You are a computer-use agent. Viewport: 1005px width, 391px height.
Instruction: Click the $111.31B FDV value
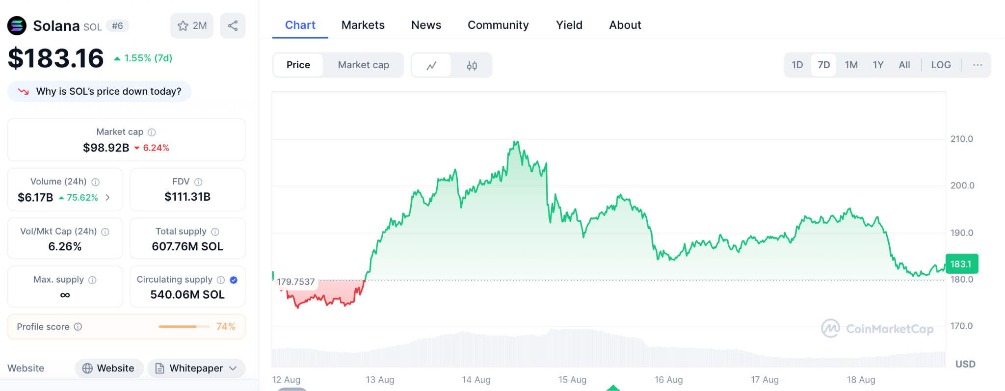187,197
